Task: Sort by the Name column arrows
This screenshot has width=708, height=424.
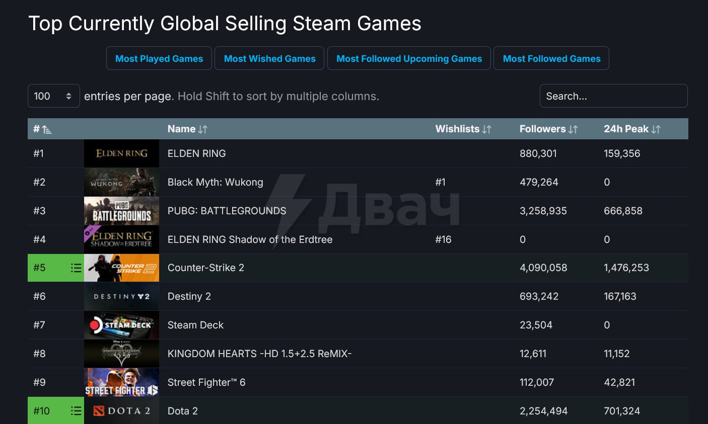Action: [x=203, y=129]
